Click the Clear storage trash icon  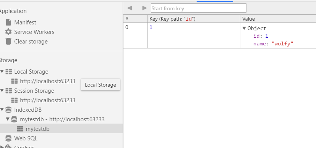pos(8,42)
